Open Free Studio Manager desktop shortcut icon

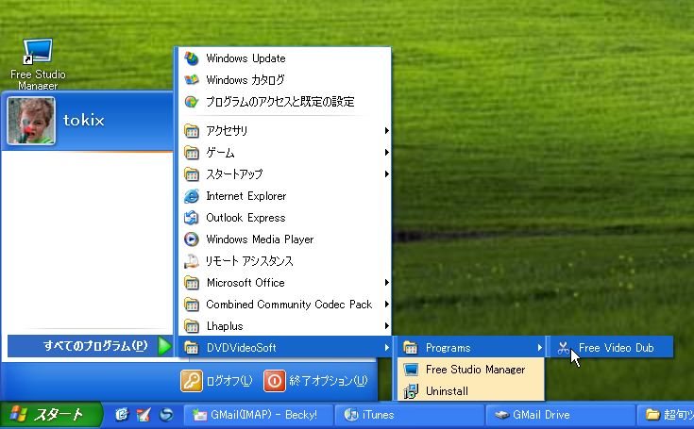[x=38, y=51]
